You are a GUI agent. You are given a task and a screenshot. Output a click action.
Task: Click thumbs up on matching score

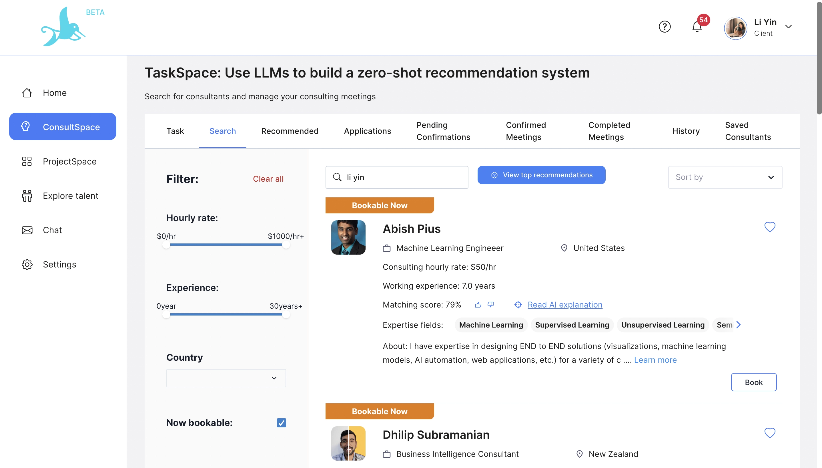click(478, 305)
